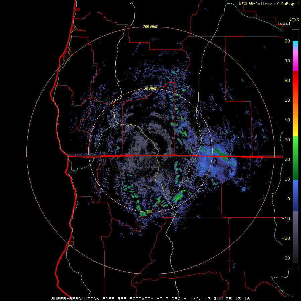Click the 100 NMI range ring label
The image size is (301, 301).
(150, 26)
